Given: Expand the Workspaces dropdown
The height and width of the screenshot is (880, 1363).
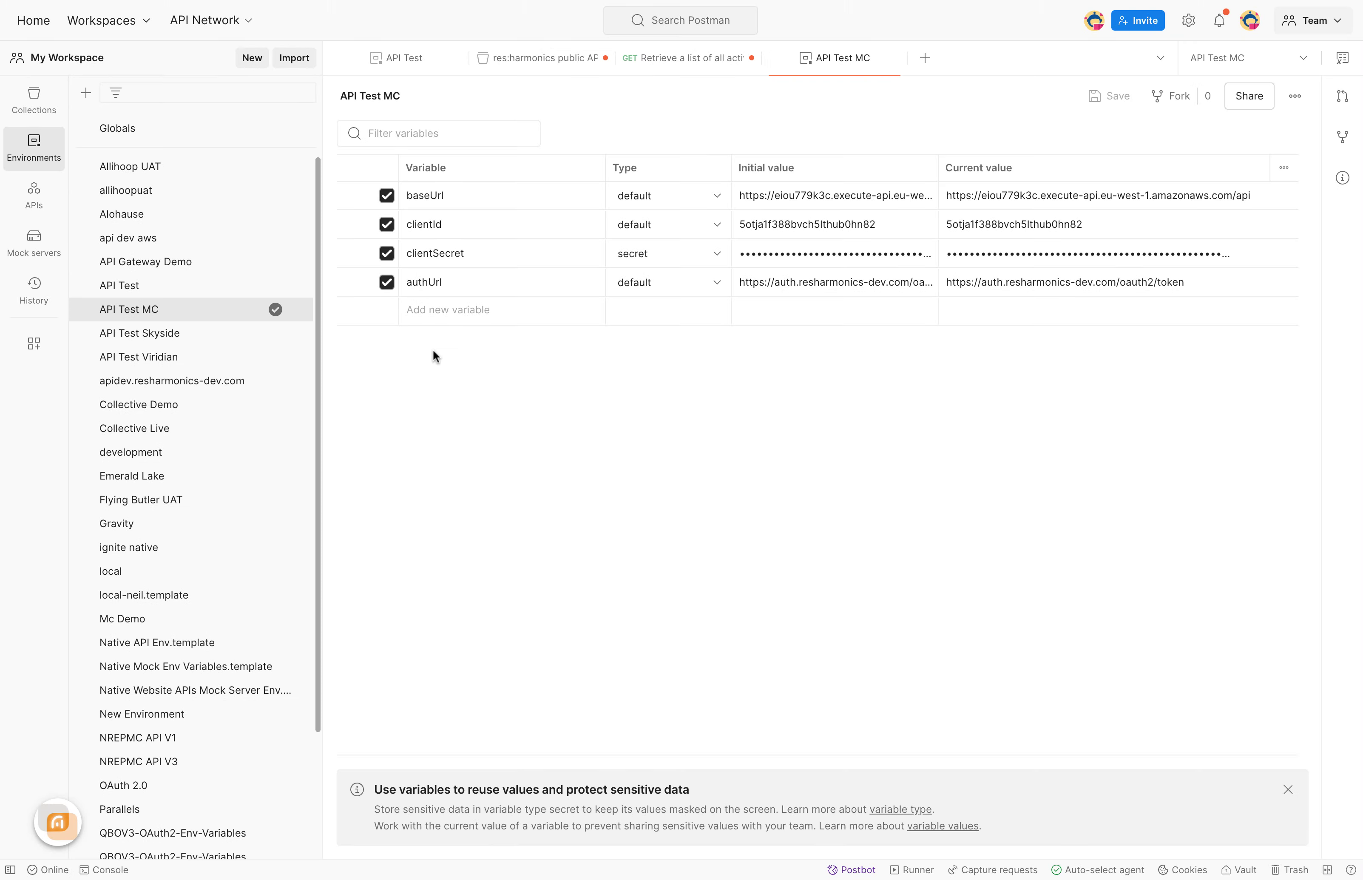Looking at the screenshot, I should click(x=108, y=20).
